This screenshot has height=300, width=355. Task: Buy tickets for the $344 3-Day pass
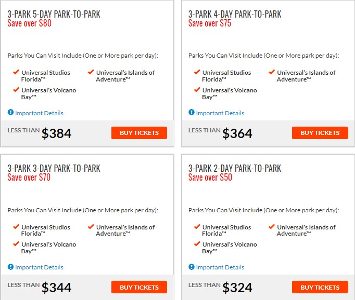139,287
